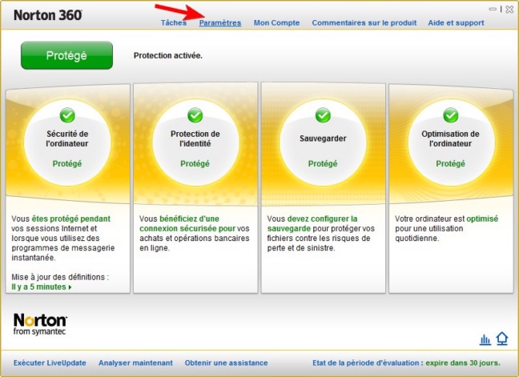The height and width of the screenshot is (377, 519).
Task: Open the performance bar chart icon
Action: click(x=485, y=339)
